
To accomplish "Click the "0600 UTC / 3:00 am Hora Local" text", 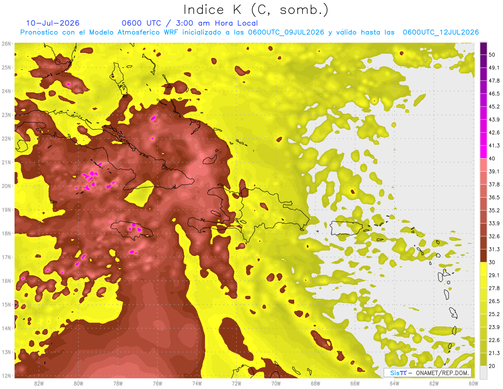I will (x=189, y=23).
